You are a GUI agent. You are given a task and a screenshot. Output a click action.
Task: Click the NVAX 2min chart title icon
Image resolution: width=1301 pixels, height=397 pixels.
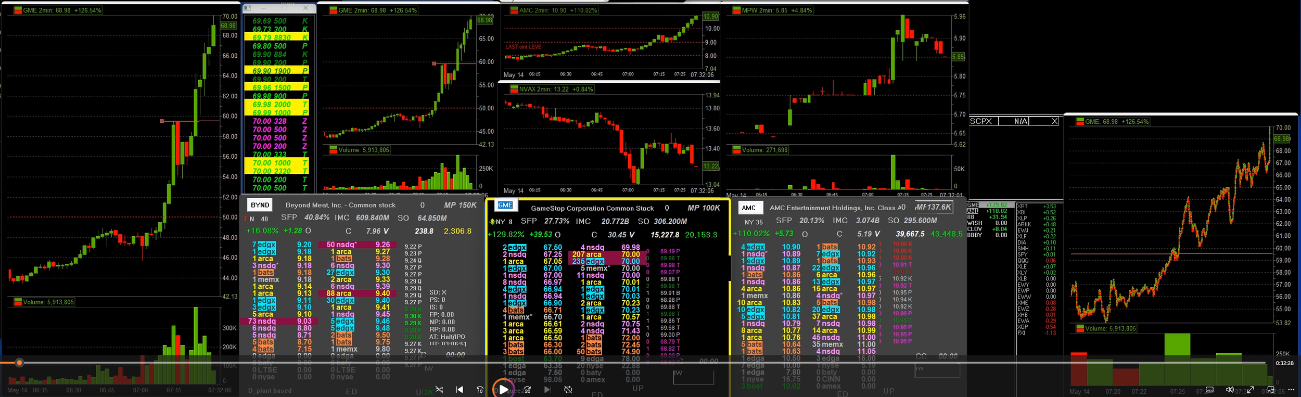(514, 89)
